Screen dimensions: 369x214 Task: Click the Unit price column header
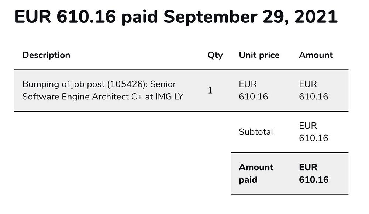pos(259,55)
